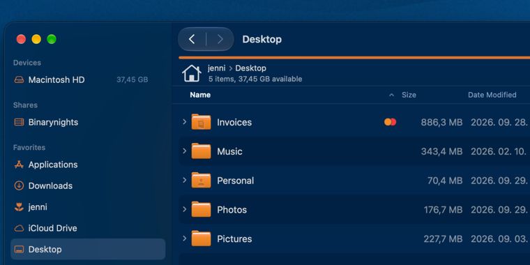Click Desktop in the path breadcrumb
This screenshot has height=265, width=530.
[x=250, y=68]
